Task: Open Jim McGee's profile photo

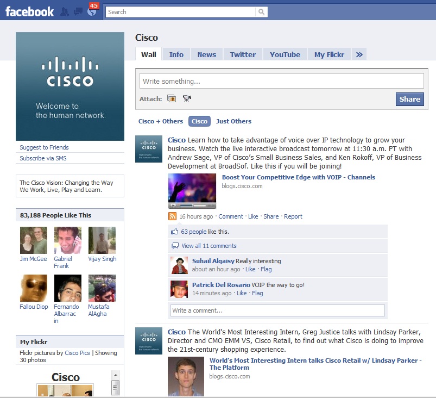Action: 33,240
